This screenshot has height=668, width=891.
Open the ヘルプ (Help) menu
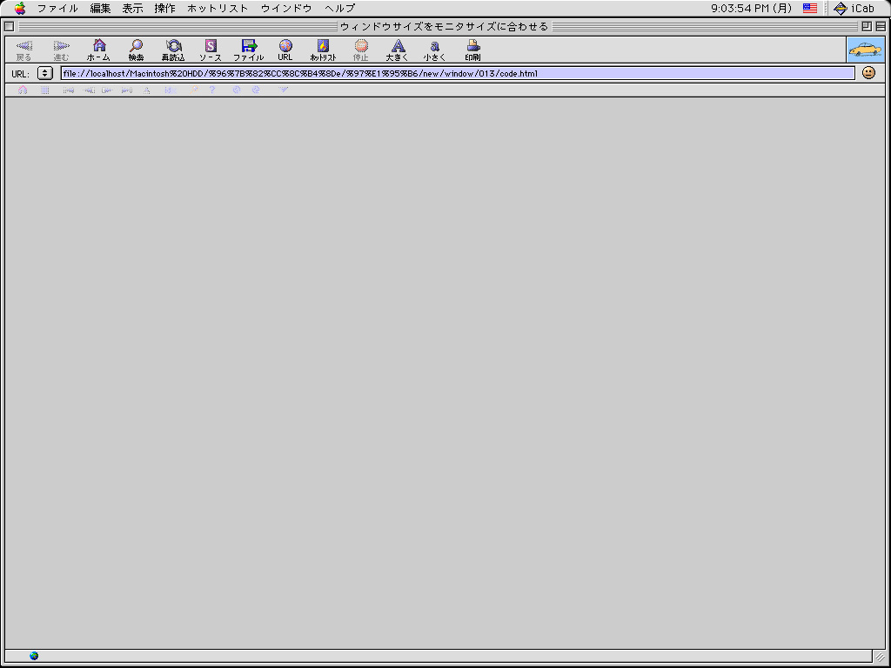coord(340,8)
